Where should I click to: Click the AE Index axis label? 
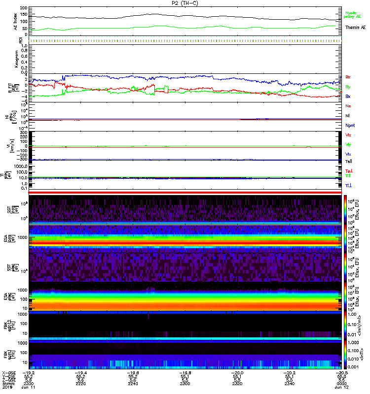(15, 22)
